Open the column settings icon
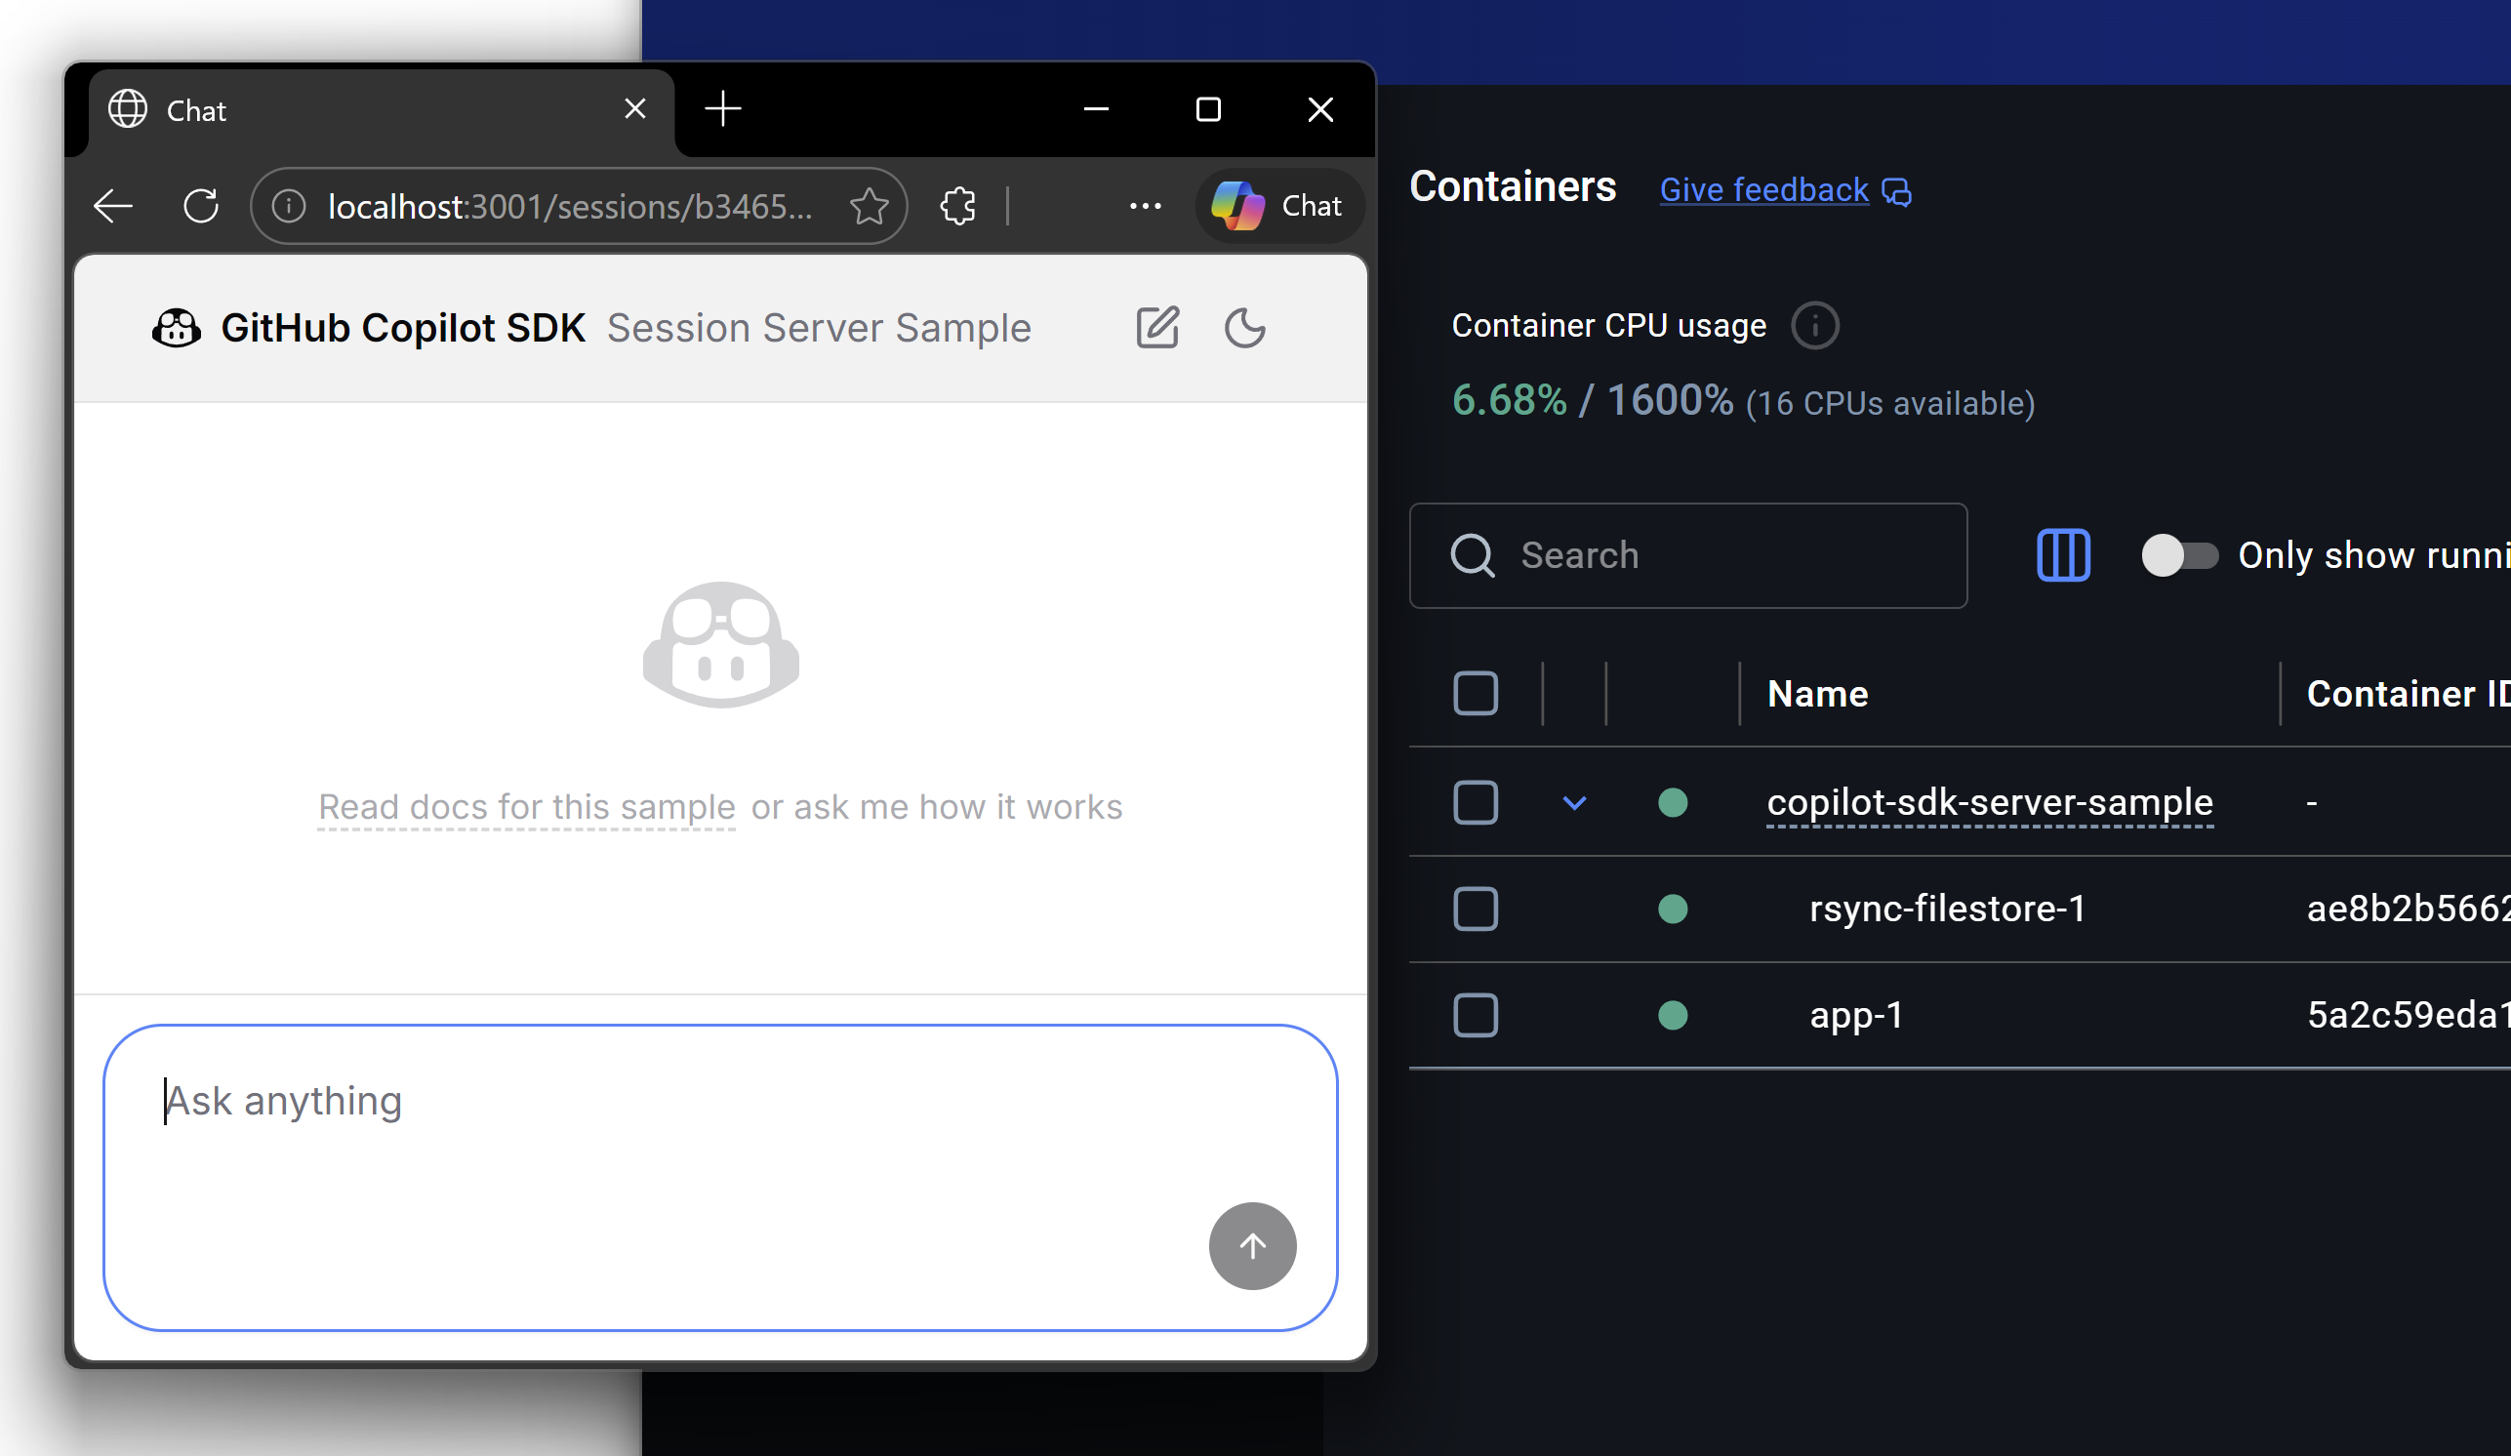The width and height of the screenshot is (2511, 1456). point(2063,555)
